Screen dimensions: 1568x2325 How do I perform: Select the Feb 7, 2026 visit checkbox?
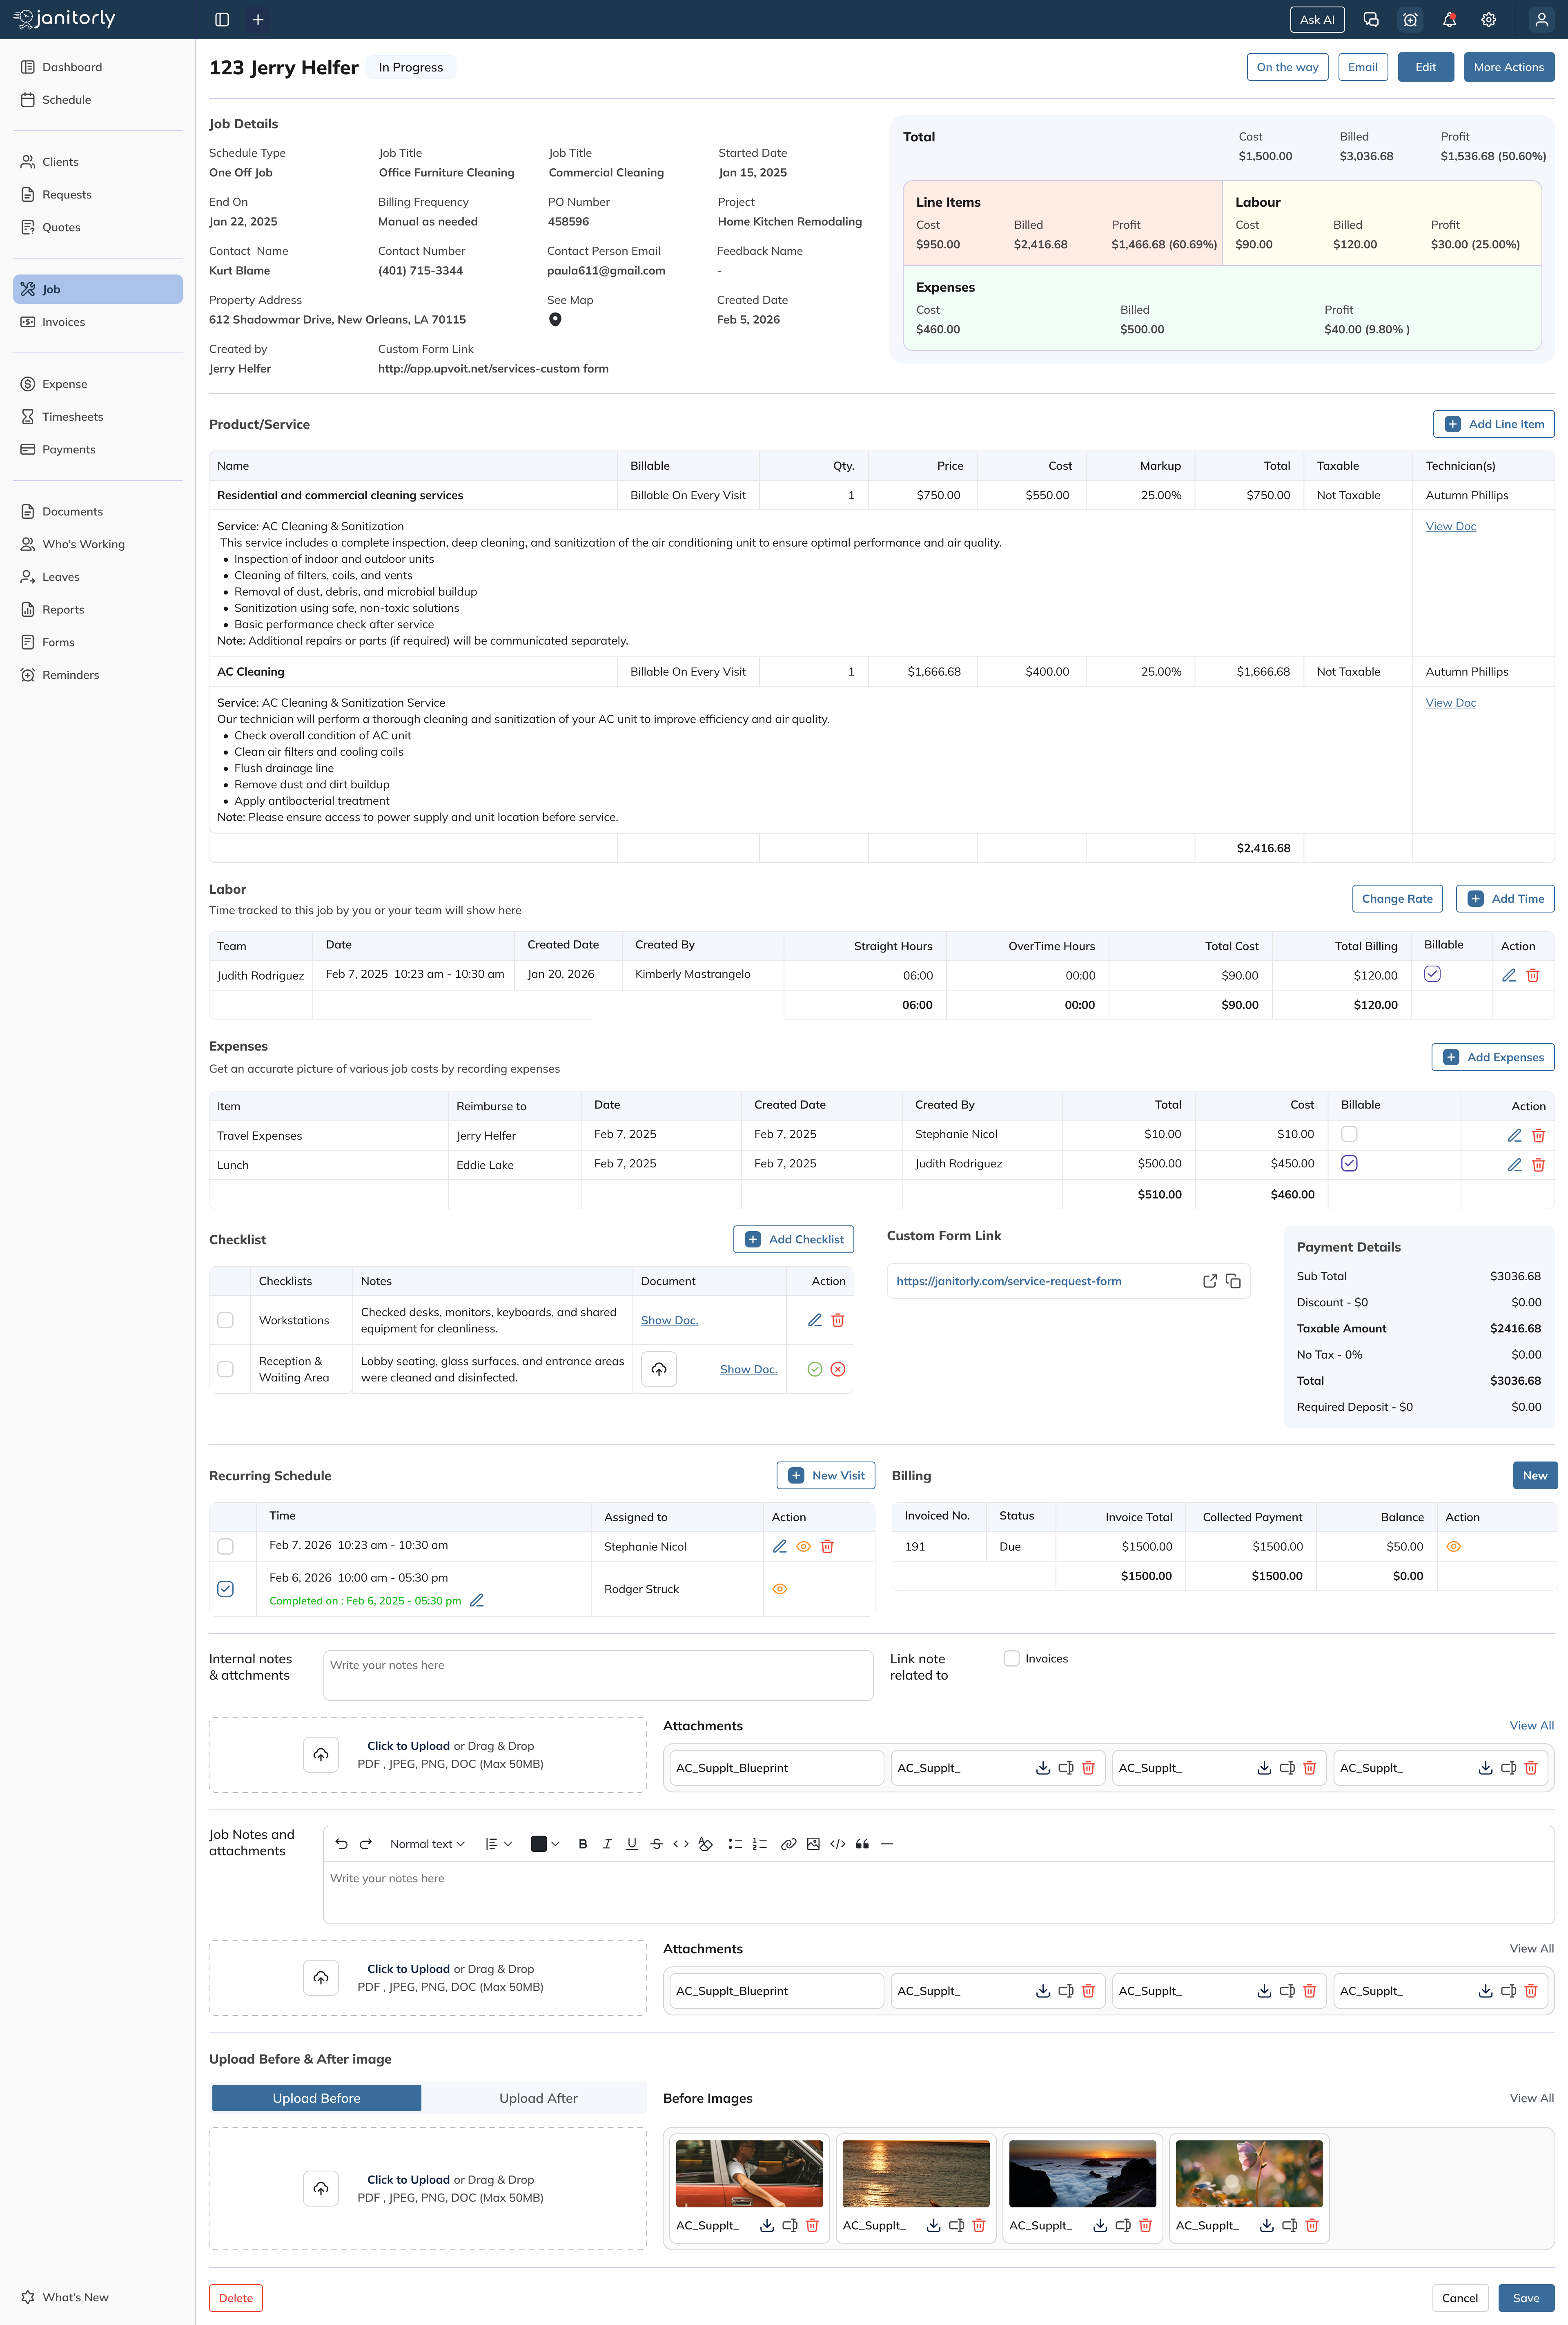[226, 1547]
